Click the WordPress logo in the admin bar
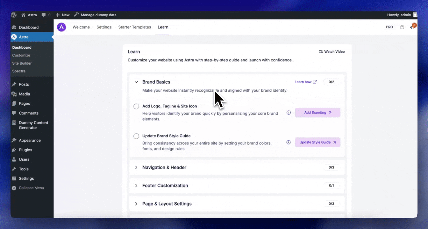The width and height of the screenshot is (428, 229). pos(14,15)
